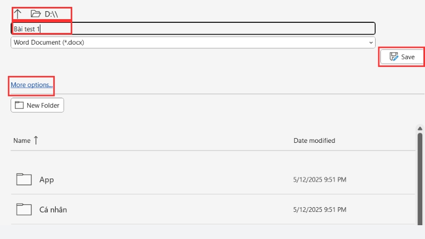425x239 pixels.
Task: Click the scrollbar up arrow
Action: pos(420,129)
